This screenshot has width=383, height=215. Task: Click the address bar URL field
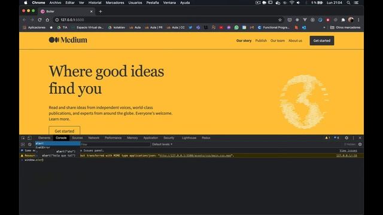click(169, 20)
